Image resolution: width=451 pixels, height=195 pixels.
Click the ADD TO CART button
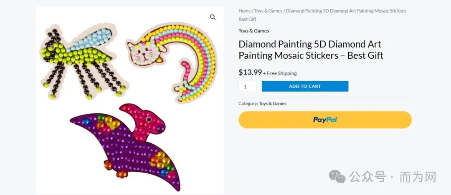pos(305,86)
